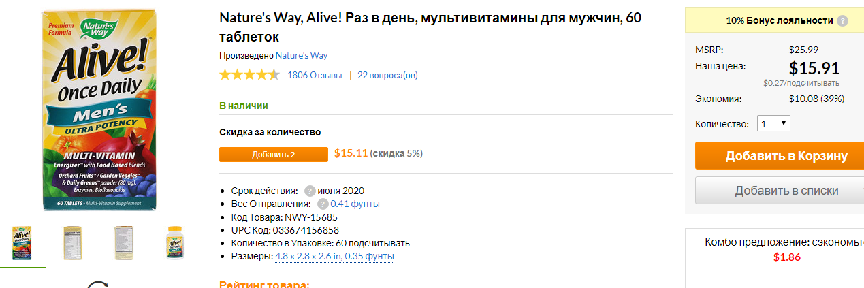Click the star rating icons

(x=249, y=75)
